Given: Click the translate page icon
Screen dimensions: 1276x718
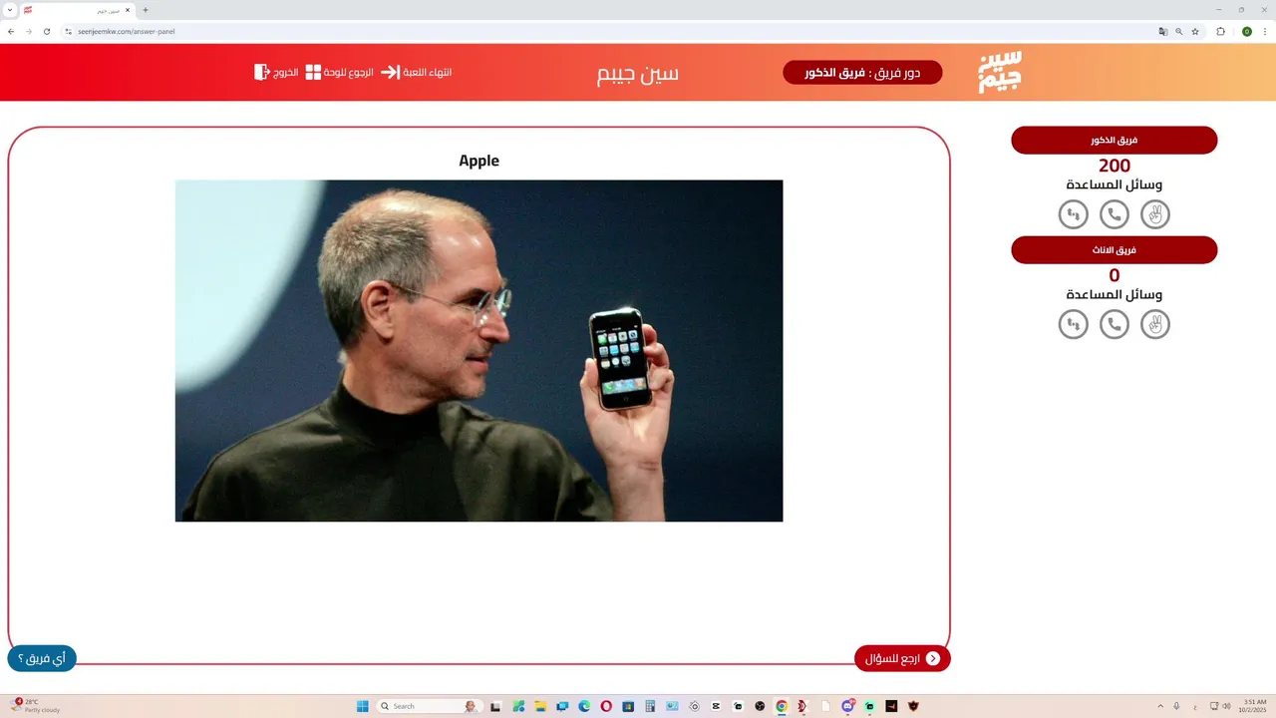Looking at the screenshot, I should coord(1162,31).
